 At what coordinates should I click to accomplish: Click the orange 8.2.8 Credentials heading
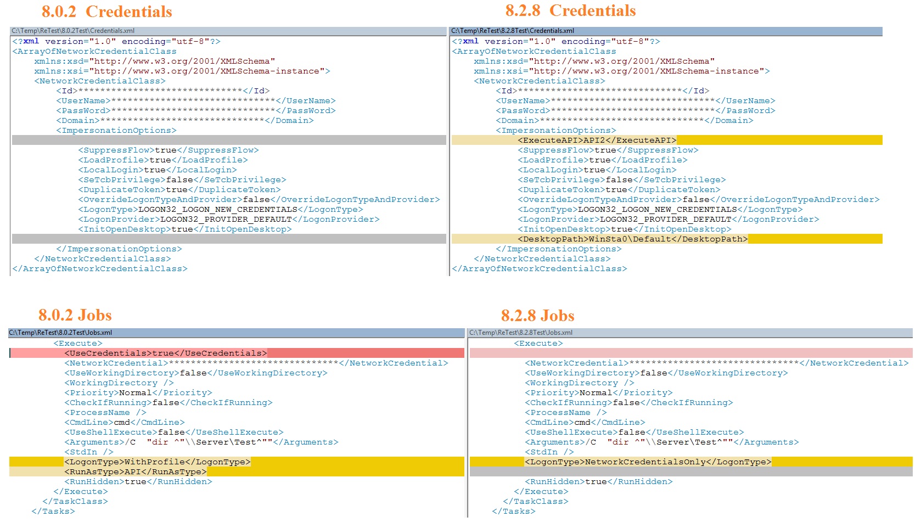570,10
